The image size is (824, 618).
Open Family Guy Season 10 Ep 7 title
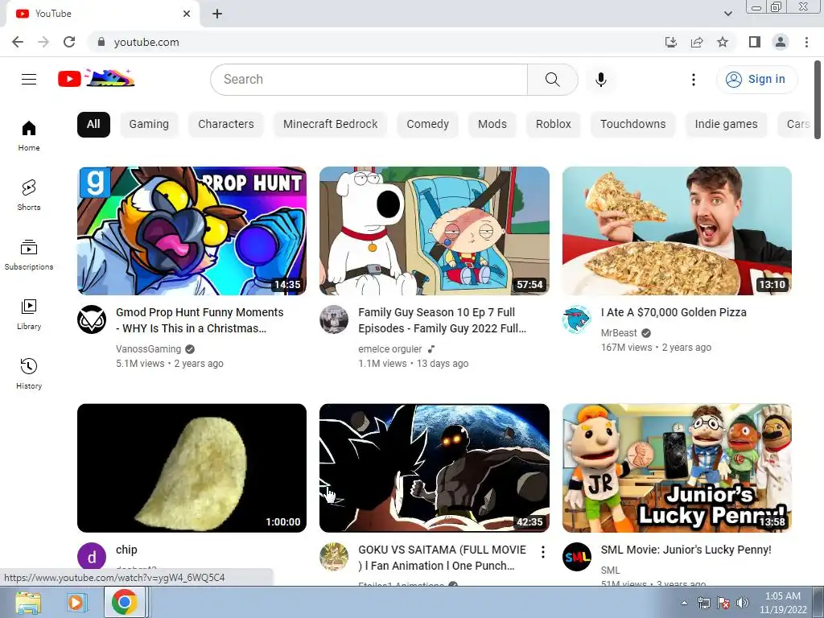442,320
